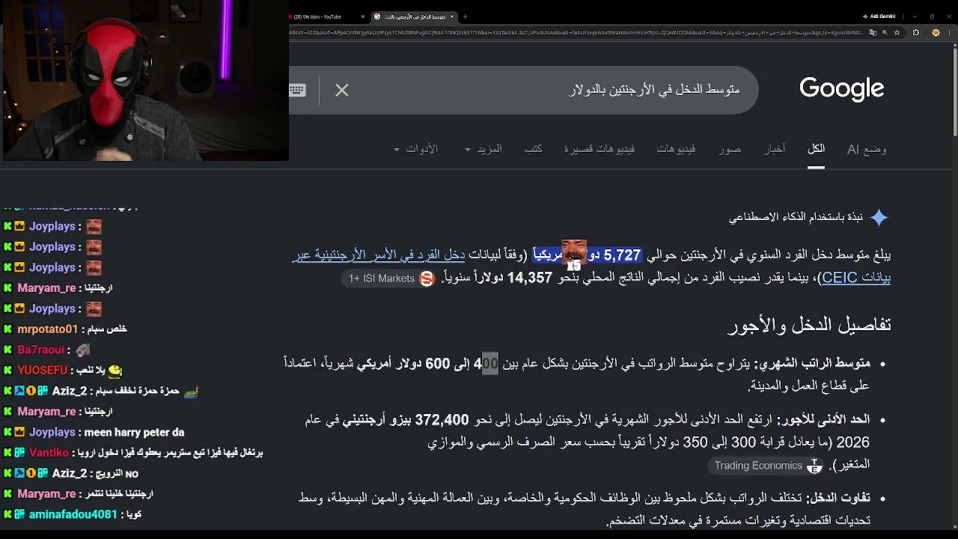The width and height of the screenshot is (958, 539).
Task: Open the Chrome extensions puzzle icon
Action: 916,33
